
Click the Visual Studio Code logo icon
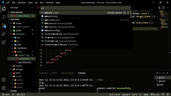pos(3,2)
